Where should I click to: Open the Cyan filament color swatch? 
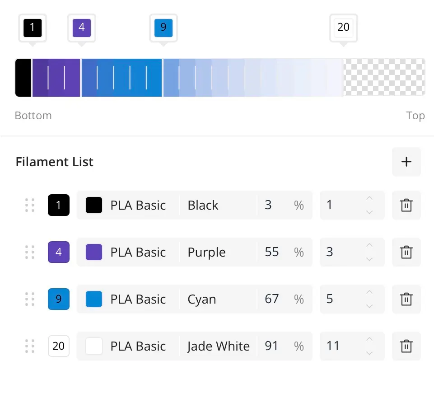coord(94,299)
